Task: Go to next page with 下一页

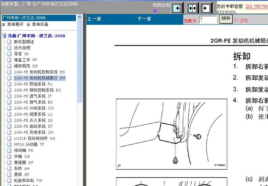Action: [144, 19]
